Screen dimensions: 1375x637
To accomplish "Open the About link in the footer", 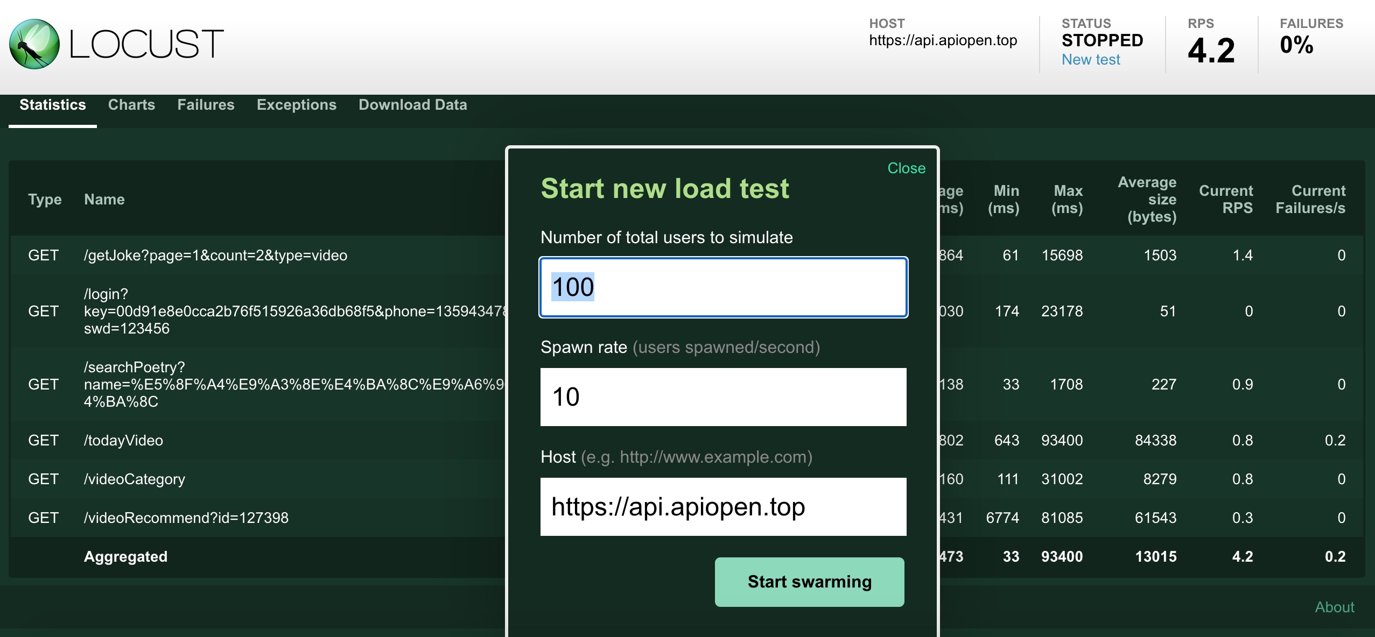I will [x=1336, y=607].
